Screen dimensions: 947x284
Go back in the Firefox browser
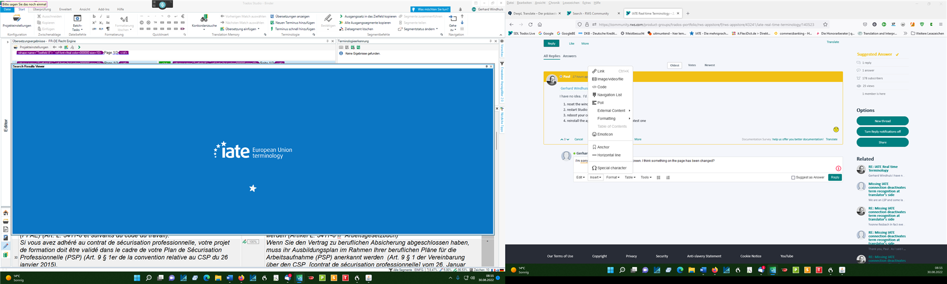pos(511,24)
